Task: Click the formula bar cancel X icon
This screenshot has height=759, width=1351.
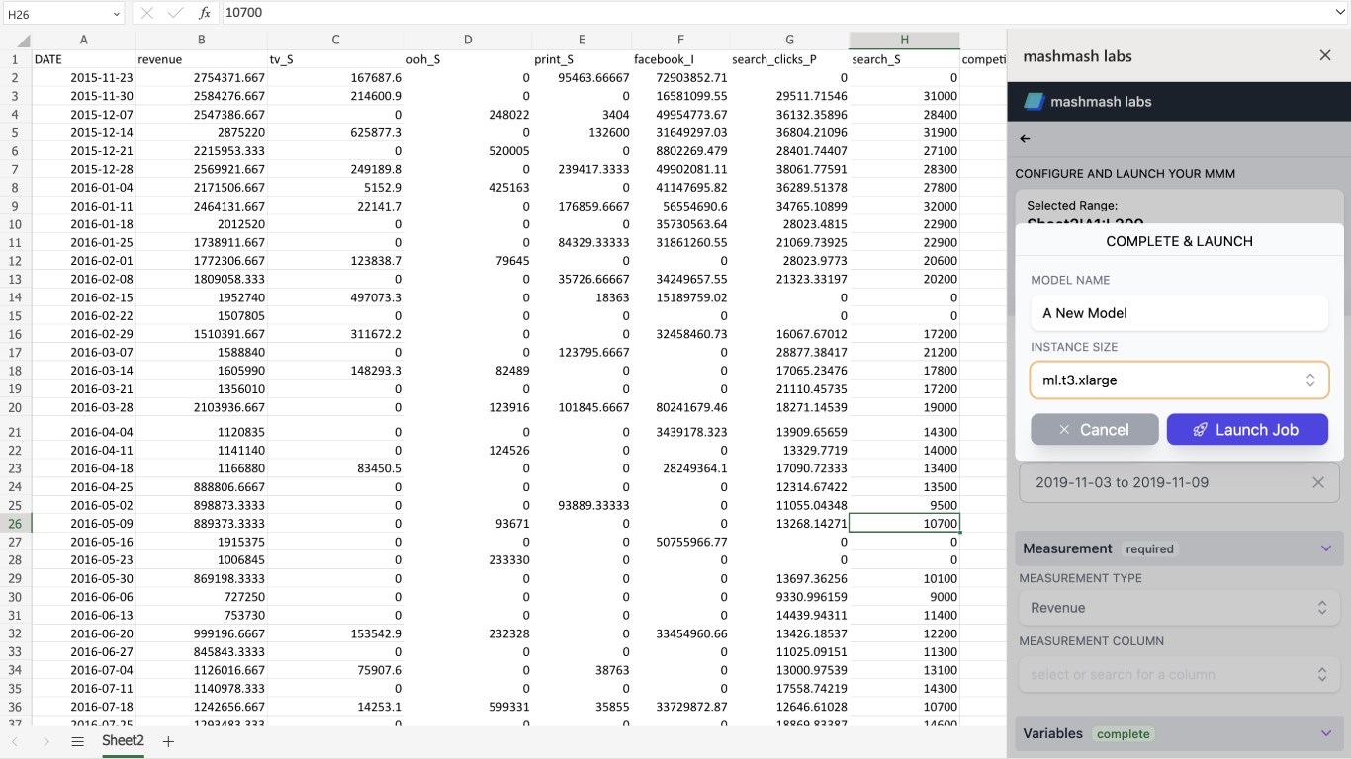Action: [x=146, y=13]
